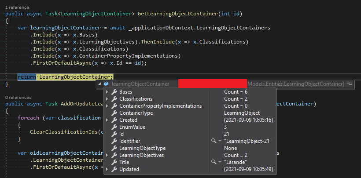Select the 'Count = 6' value of Bases
The image size is (361, 178).
(x=236, y=92)
